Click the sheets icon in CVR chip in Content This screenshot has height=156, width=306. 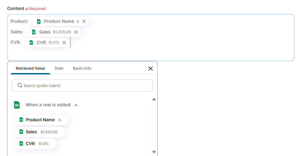(31, 43)
